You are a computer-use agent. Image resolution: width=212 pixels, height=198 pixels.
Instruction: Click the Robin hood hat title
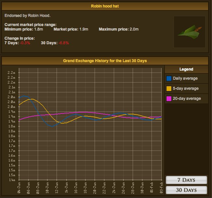coord(105,6)
